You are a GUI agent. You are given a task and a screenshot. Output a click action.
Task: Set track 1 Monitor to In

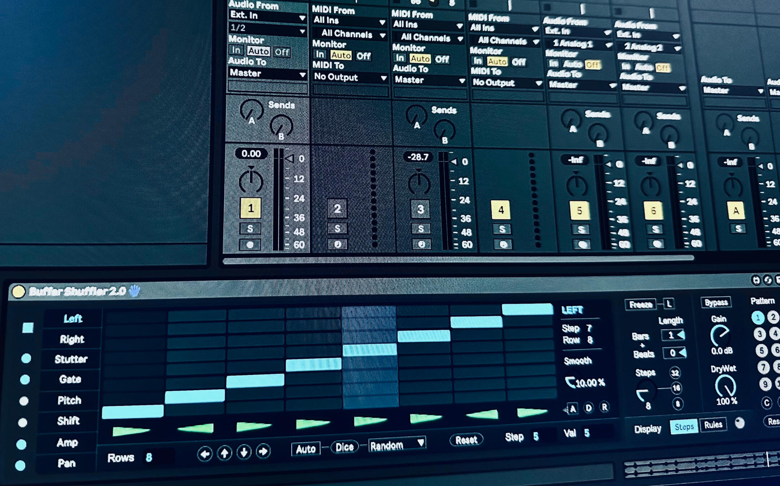point(236,50)
